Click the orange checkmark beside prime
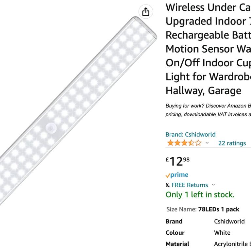 168,176
